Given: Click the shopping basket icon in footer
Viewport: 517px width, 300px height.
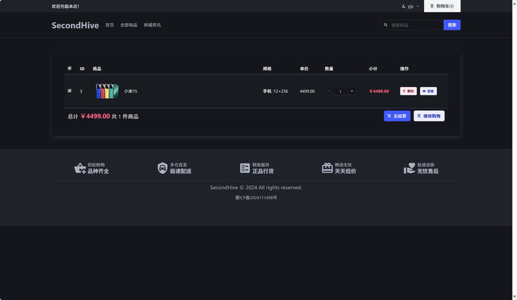Looking at the screenshot, I should coord(80,168).
